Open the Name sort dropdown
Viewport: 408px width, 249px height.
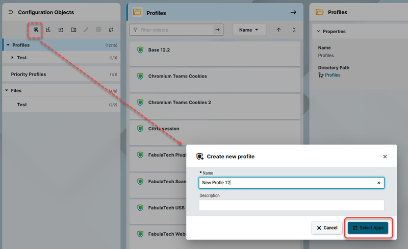pos(249,30)
